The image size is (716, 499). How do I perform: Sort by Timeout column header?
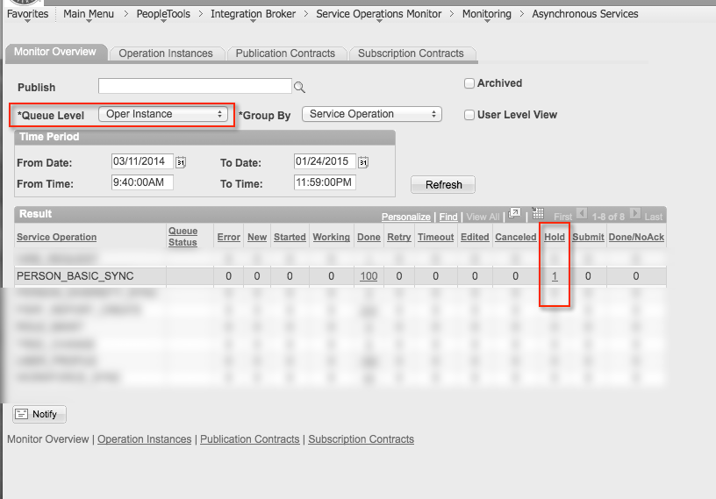(435, 237)
